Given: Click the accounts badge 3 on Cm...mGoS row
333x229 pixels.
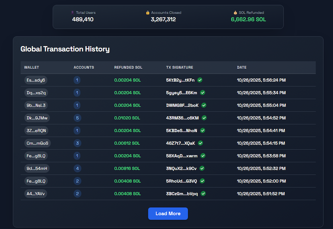Looking at the screenshot, I should (x=77, y=143).
